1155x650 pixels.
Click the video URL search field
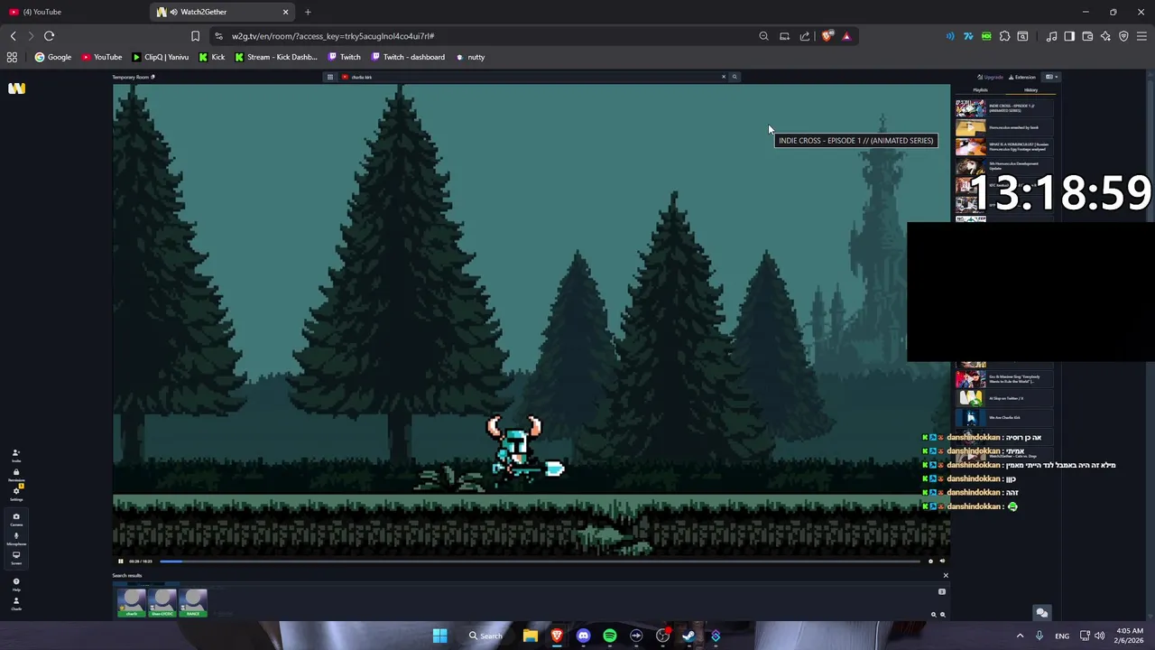coord(532,77)
